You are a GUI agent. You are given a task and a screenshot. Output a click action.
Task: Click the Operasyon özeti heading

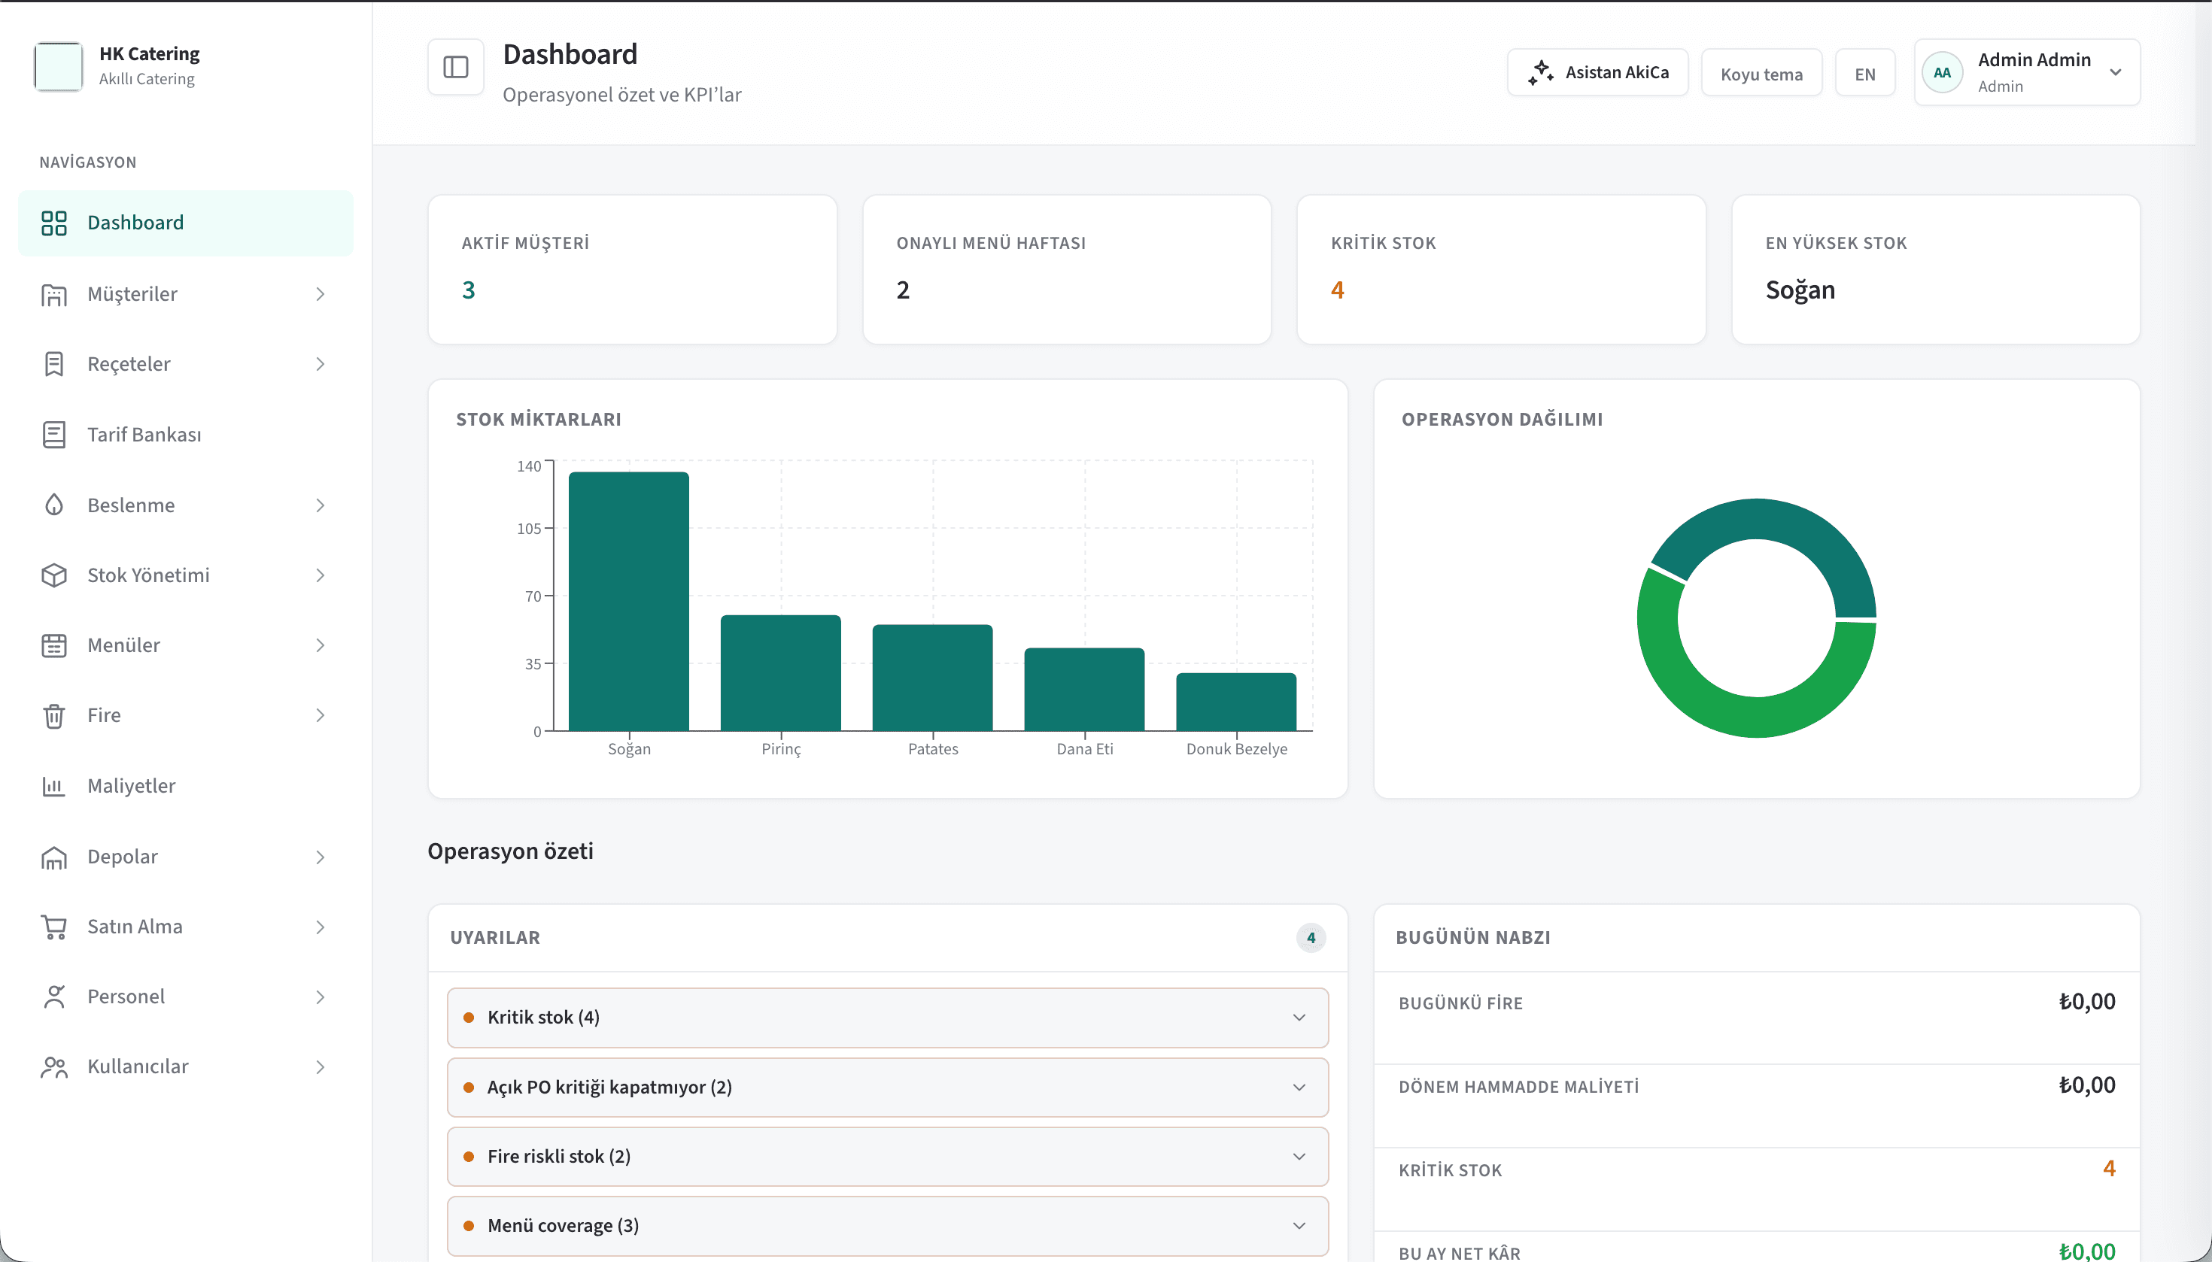(x=510, y=851)
